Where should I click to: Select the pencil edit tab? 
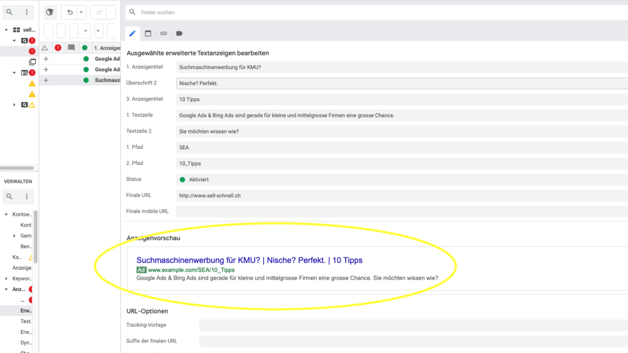click(132, 33)
